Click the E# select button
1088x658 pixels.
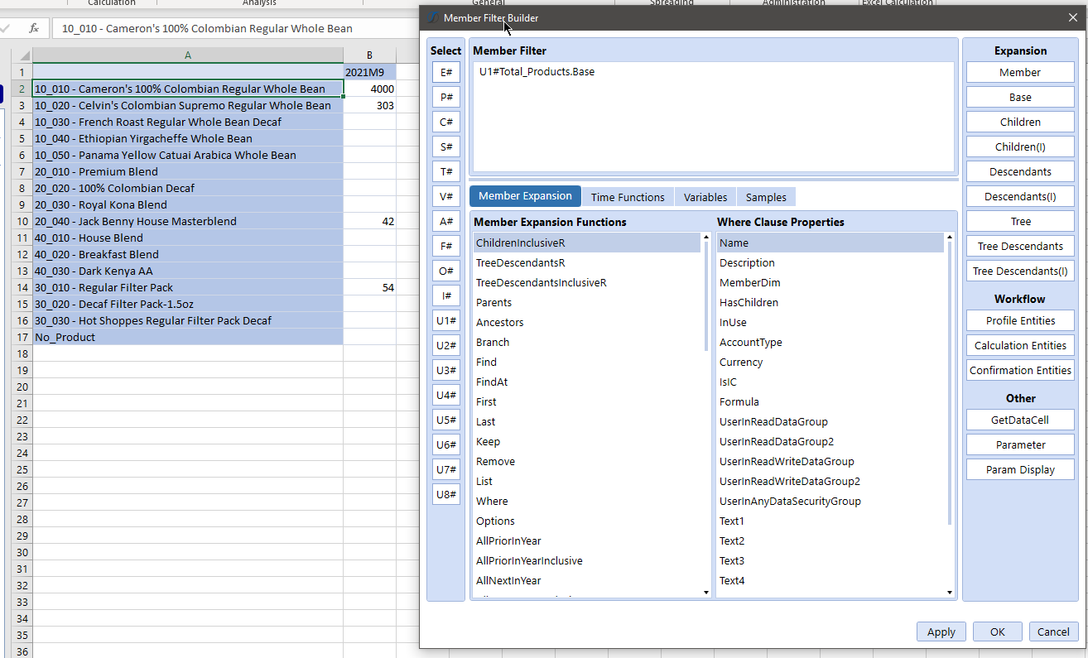(x=446, y=72)
